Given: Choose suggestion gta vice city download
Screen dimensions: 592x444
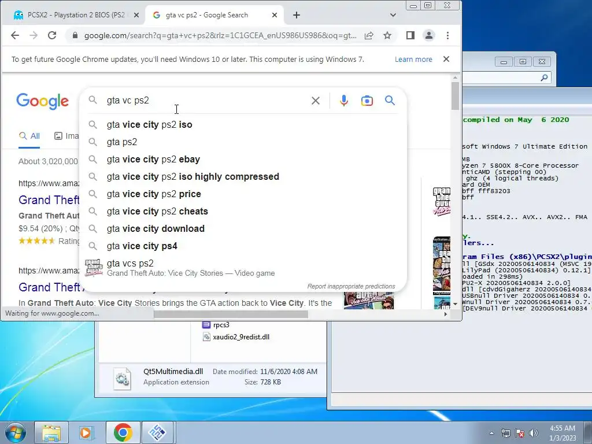Looking at the screenshot, I should point(242,229).
